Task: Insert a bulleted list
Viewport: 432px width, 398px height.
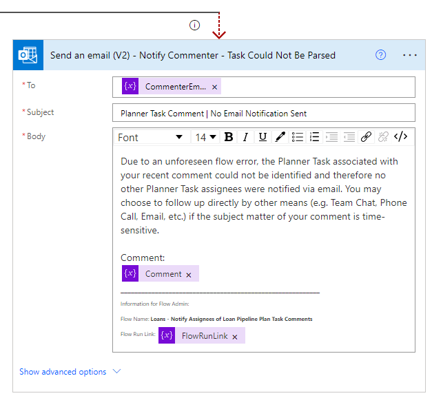Action: (x=297, y=136)
